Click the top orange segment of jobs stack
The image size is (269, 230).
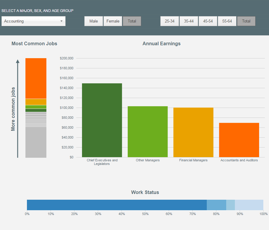[x=36, y=78]
